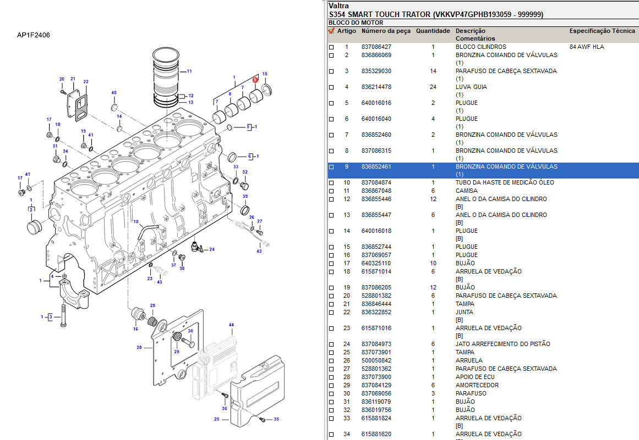Click the Quantidade column header

[433, 31]
